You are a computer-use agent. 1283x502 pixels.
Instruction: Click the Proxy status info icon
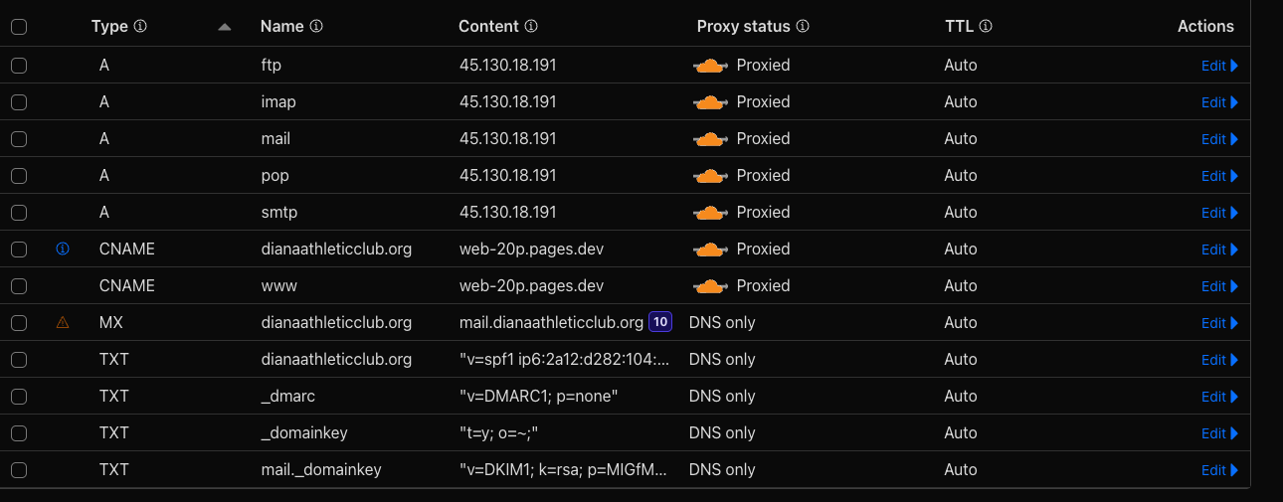[803, 27]
